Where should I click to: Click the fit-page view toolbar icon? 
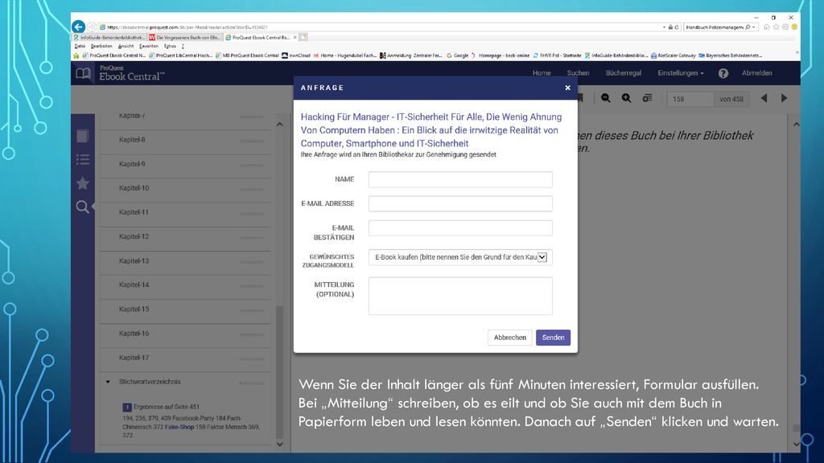click(x=647, y=98)
